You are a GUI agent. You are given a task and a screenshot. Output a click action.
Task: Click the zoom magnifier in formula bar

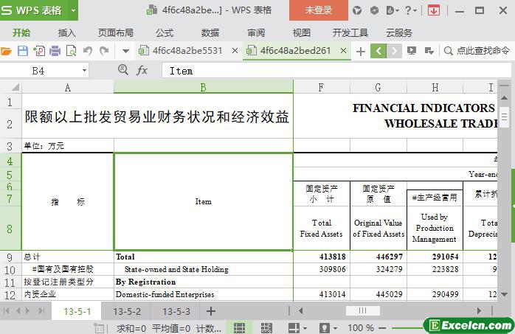click(123, 70)
